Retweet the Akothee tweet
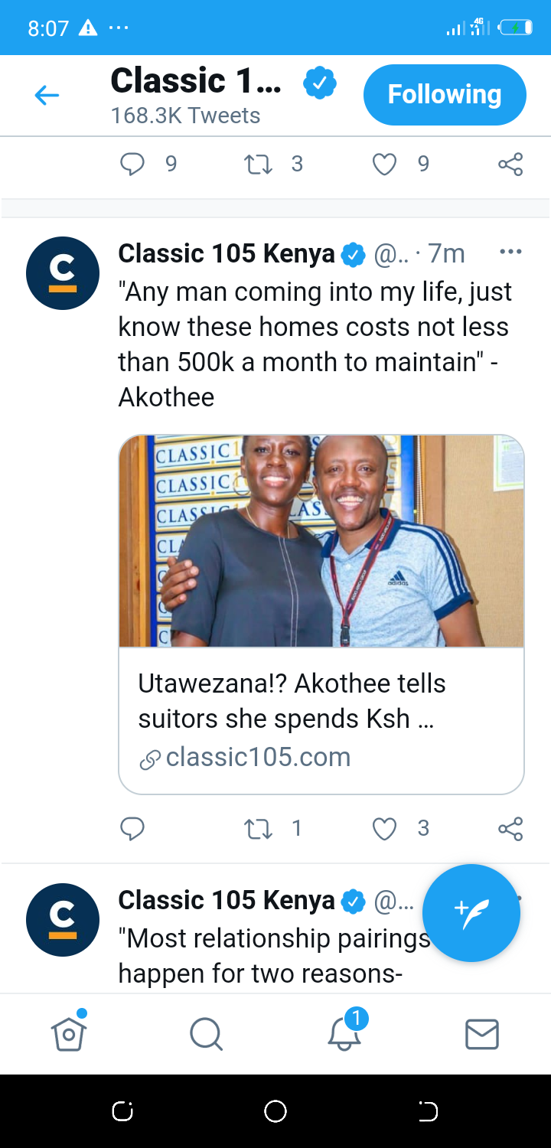Screen dimensions: 551x1148 click(x=258, y=828)
